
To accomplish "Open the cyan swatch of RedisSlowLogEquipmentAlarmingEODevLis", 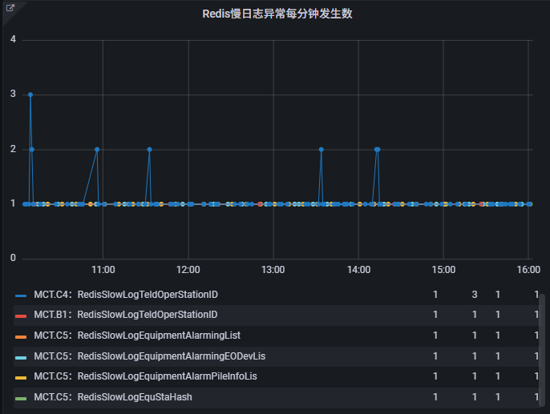I will (x=22, y=356).
